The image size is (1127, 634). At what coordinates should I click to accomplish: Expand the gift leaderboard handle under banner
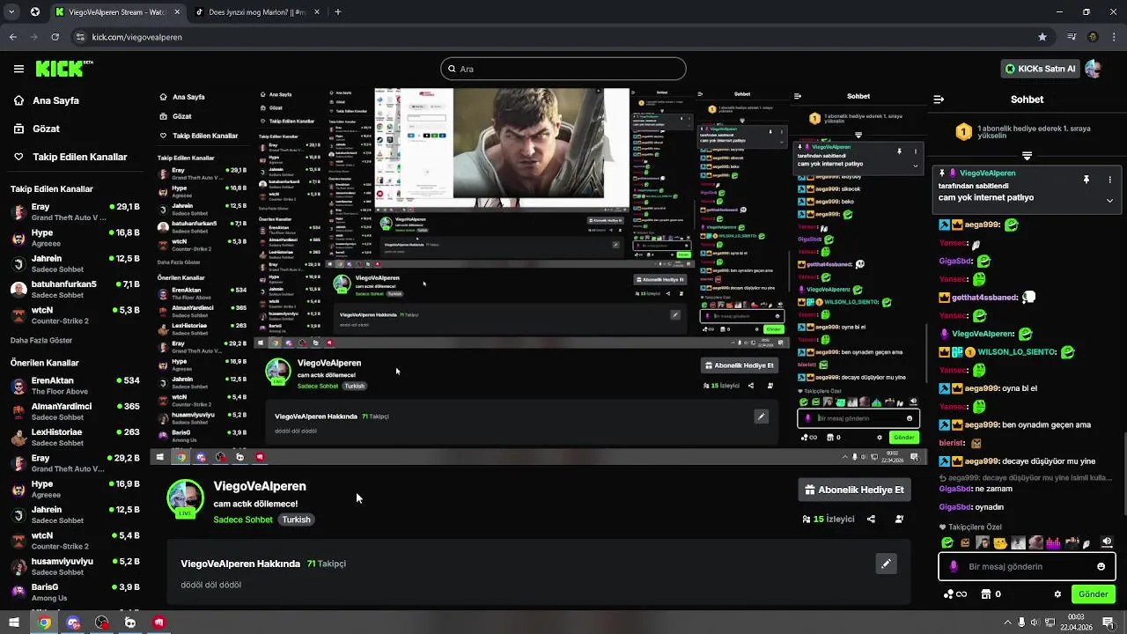(x=1027, y=156)
